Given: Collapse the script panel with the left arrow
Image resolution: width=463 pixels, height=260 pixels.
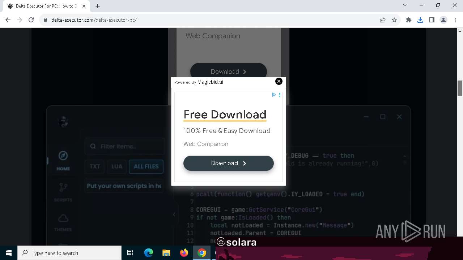Looking at the screenshot, I should click(x=174, y=214).
